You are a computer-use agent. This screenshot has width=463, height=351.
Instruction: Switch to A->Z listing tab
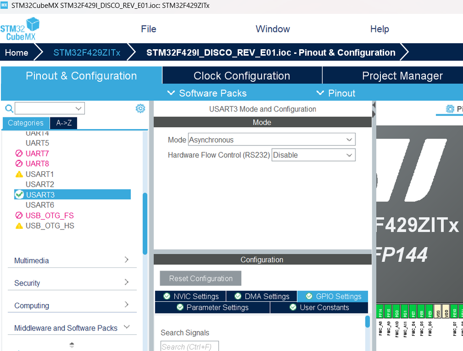64,123
